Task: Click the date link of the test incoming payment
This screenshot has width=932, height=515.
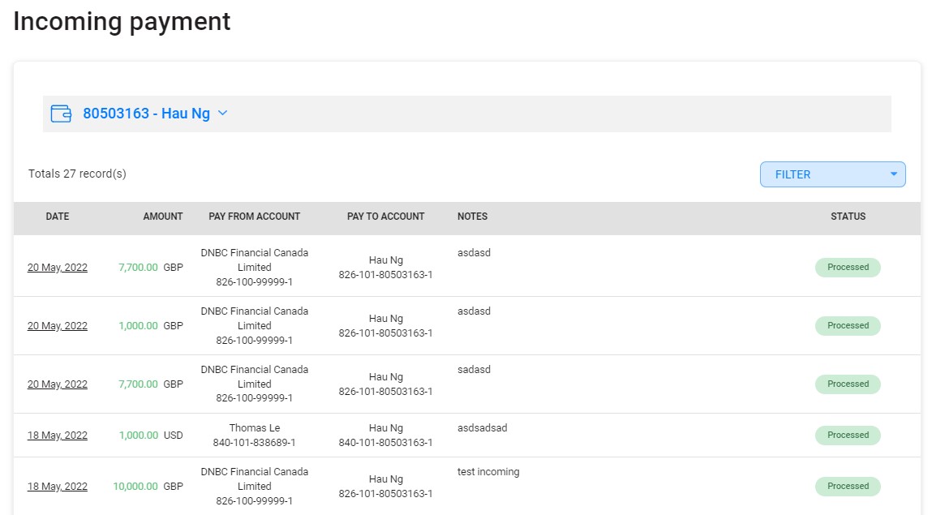Action: [58, 486]
